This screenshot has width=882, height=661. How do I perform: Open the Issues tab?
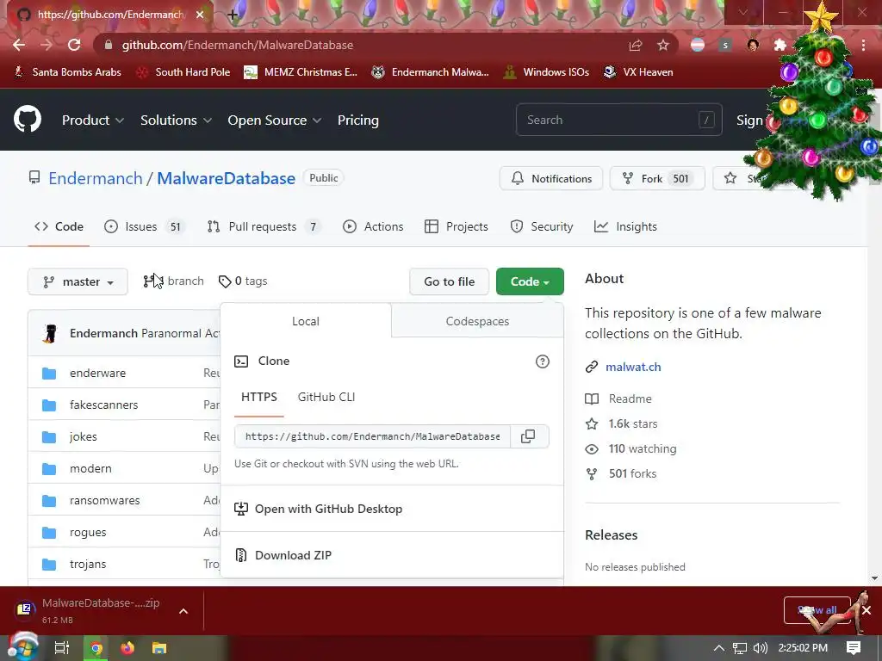pyautogui.click(x=144, y=226)
